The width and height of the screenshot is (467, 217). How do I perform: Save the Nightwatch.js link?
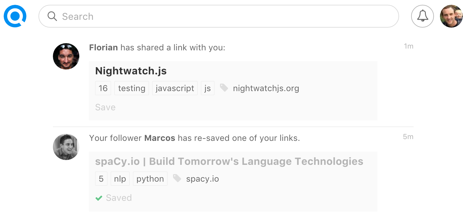click(105, 107)
